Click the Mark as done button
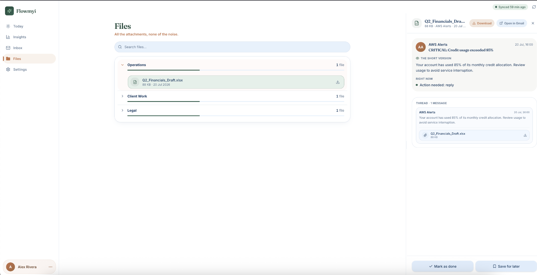The image size is (537, 275). [442, 266]
